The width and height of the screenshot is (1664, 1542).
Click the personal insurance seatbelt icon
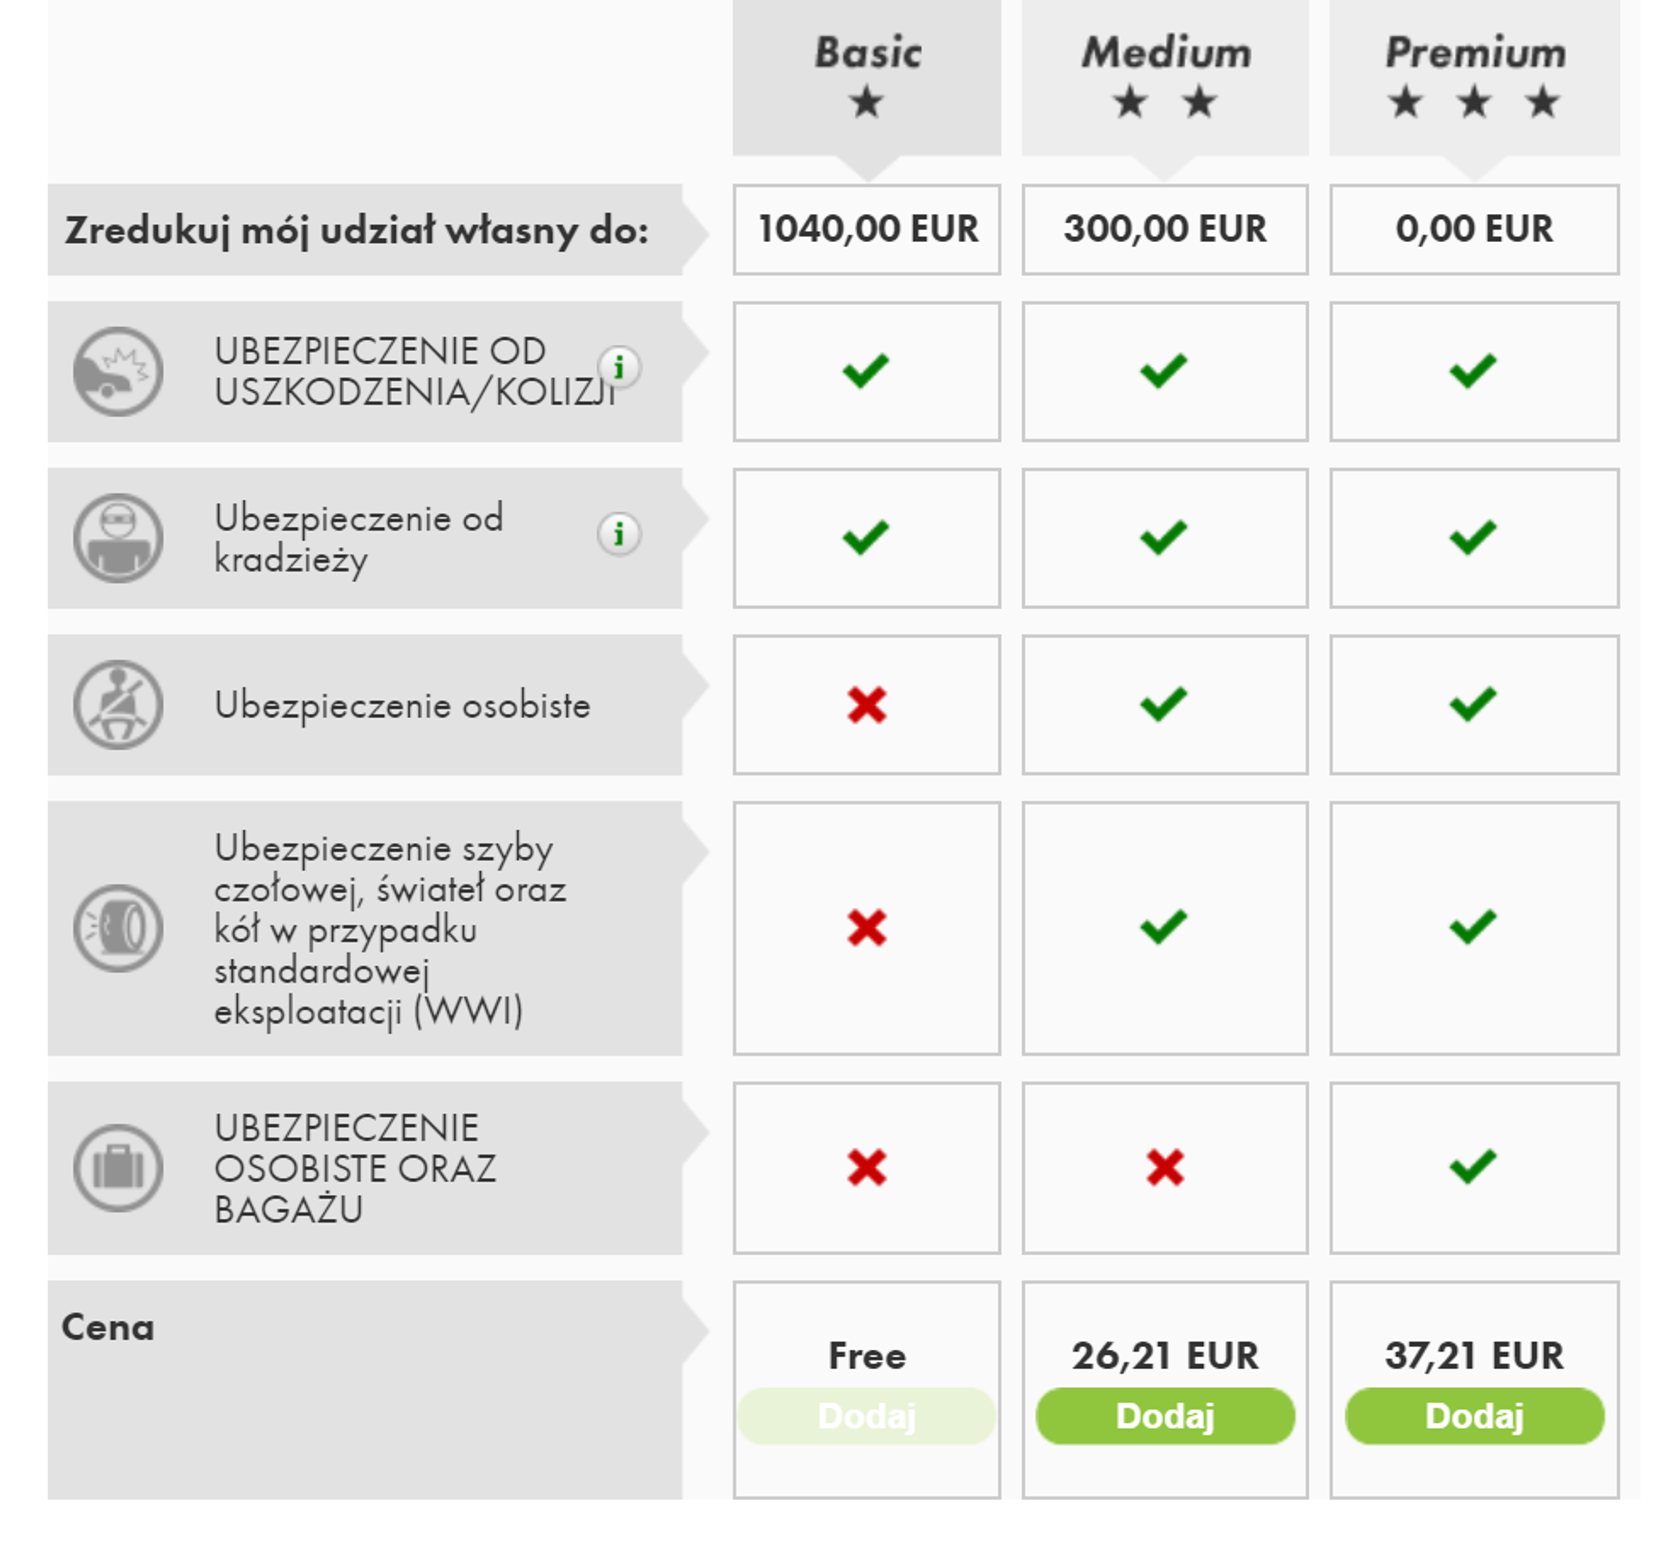coord(117,705)
